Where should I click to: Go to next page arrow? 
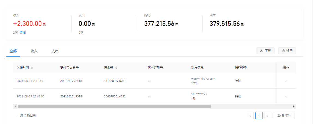pyautogui.click(x=268, y=116)
